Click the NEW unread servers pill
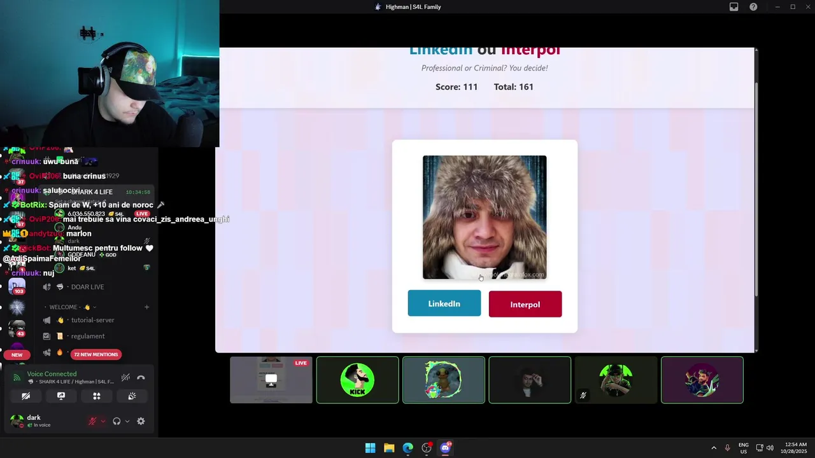The height and width of the screenshot is (458, 815). coord(17,355)
